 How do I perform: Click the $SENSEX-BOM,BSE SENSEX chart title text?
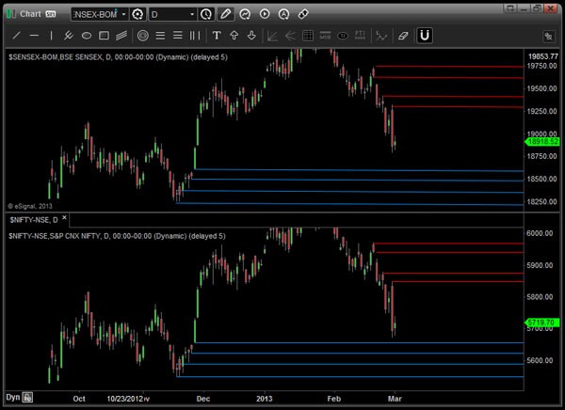[x=118, y=57]
